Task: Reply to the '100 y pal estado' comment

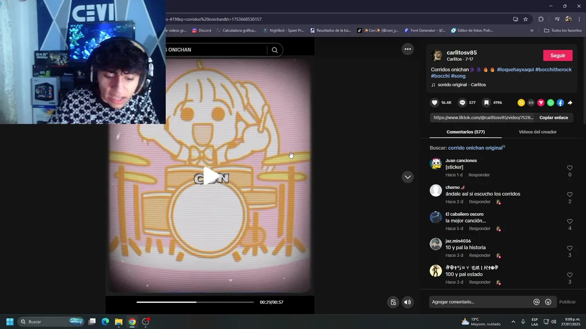Action: (x=479, y=282)
